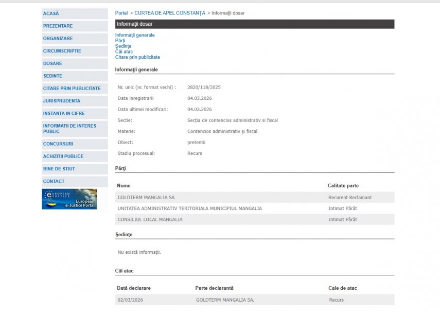Image resolution: width=440 pixels, height=314 pixels.
Task: Open ACHIZITII PUBLICE menu item
Action: point(63,156)
